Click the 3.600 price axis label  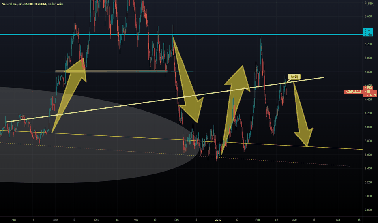click(368, 155)
